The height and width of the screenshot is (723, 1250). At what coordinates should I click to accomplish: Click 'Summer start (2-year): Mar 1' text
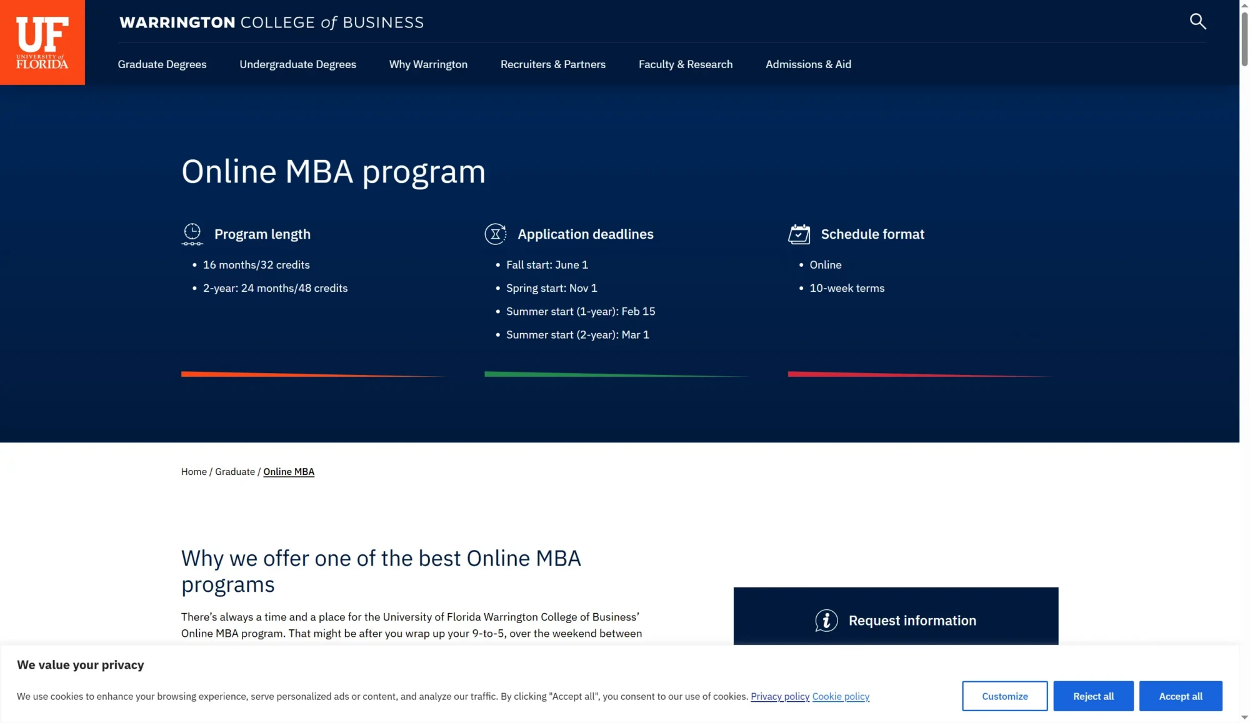point(577,335)
